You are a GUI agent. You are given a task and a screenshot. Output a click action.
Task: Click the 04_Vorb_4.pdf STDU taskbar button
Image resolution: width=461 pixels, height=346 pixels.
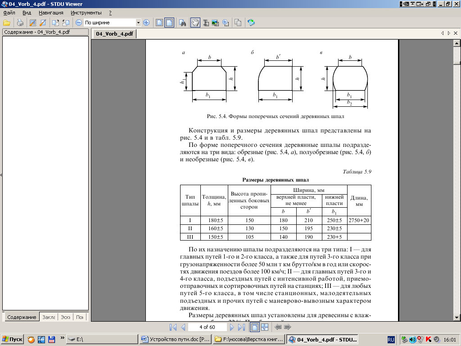point(322,340)
